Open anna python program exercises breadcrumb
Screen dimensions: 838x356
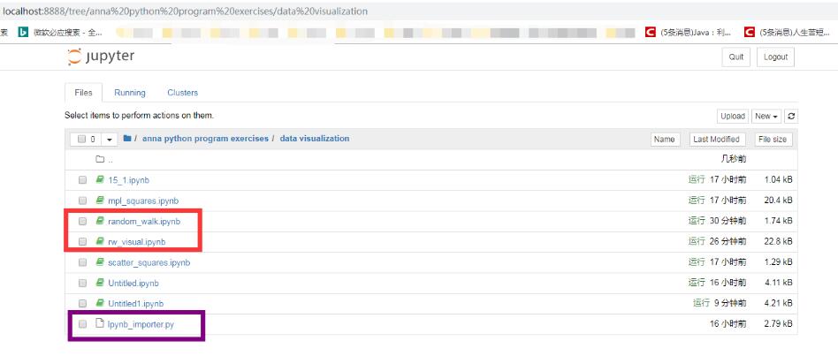pos(205,138)
